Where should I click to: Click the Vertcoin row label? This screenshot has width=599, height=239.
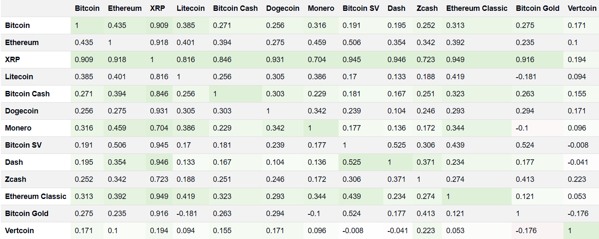click(19, 231)
